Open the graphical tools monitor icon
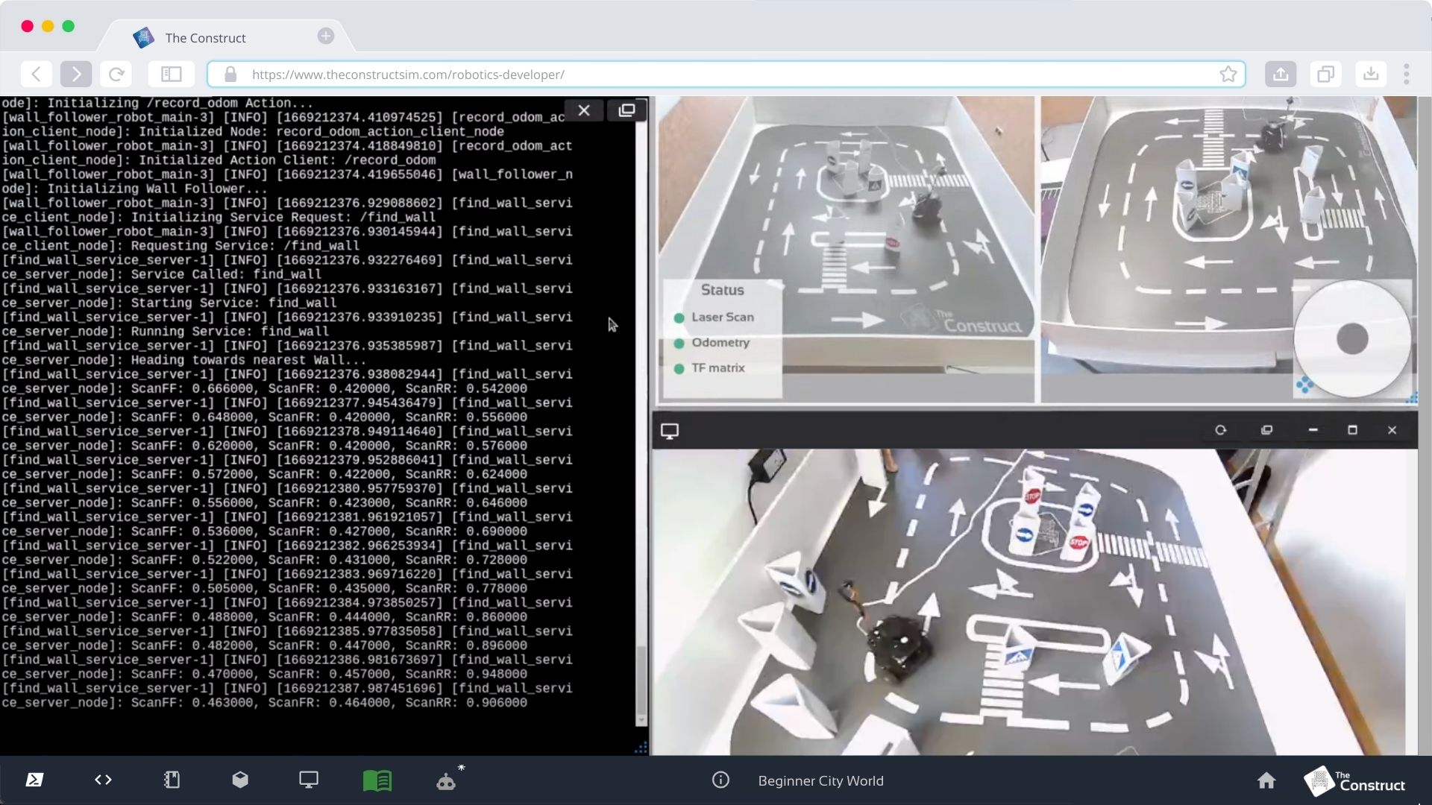1432x805 pixels. pos(309,780)
